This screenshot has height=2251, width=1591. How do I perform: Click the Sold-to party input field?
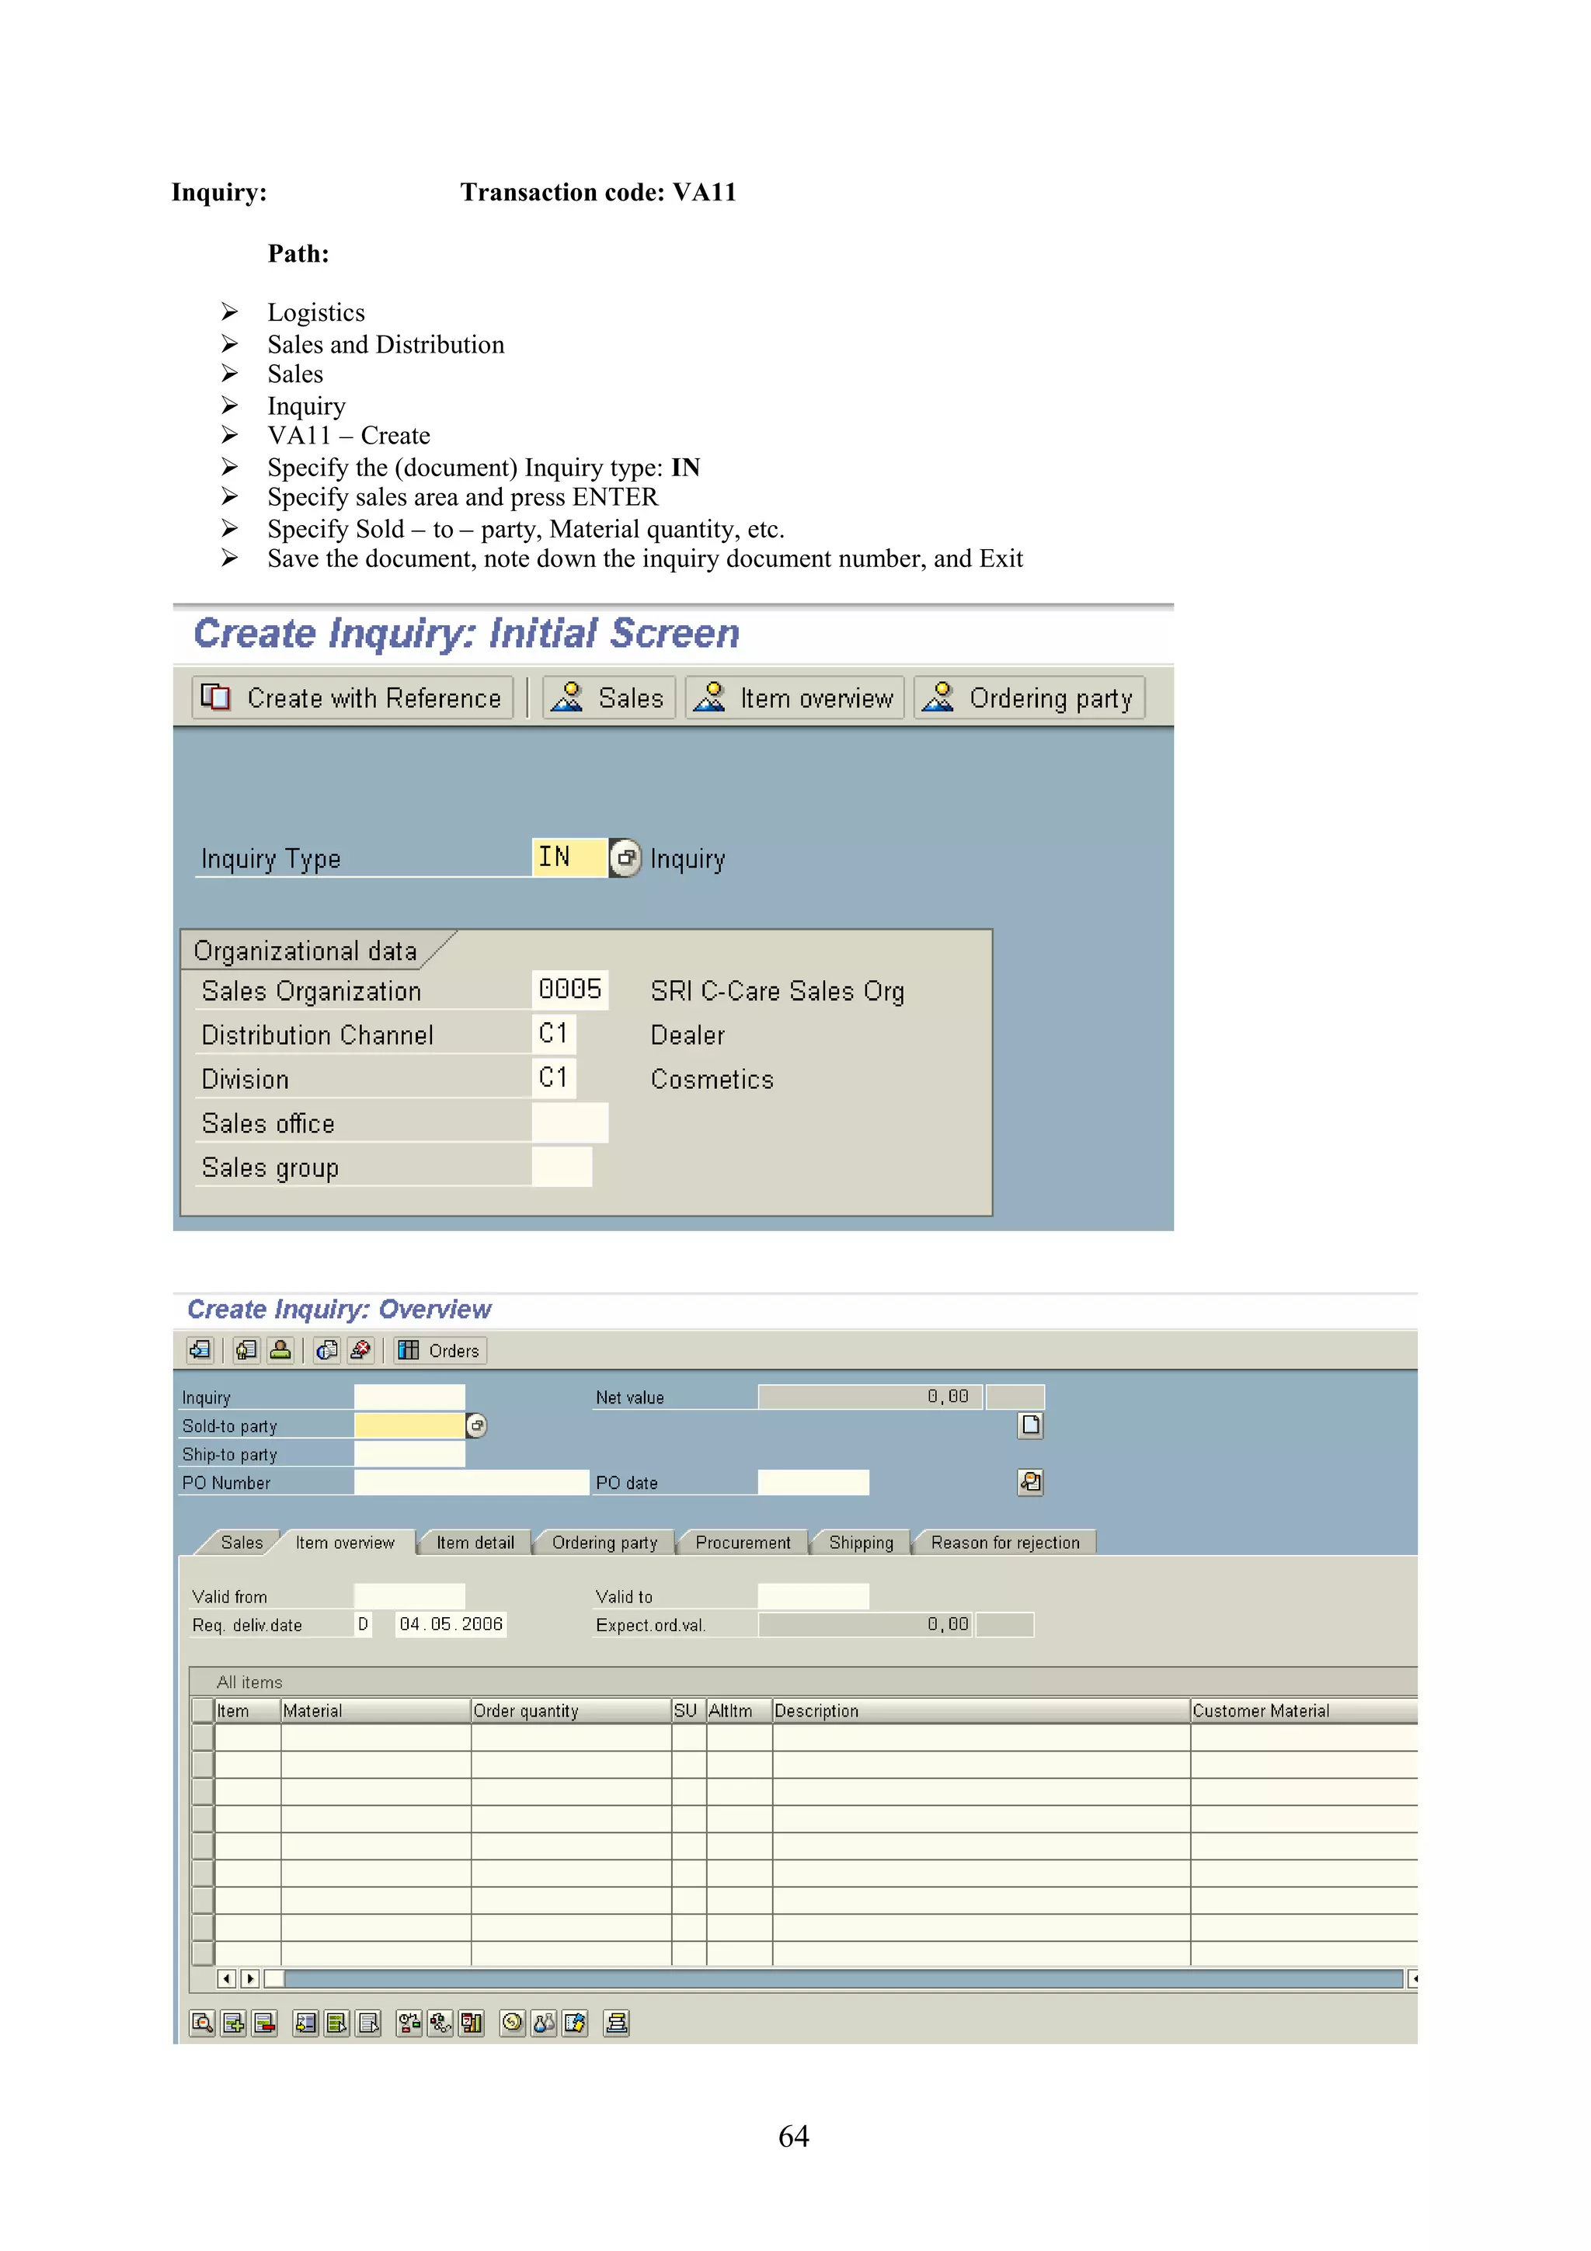(409, 1425)
